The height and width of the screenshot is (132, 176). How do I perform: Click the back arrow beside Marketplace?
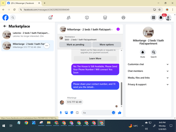click(x=5, y=26)
